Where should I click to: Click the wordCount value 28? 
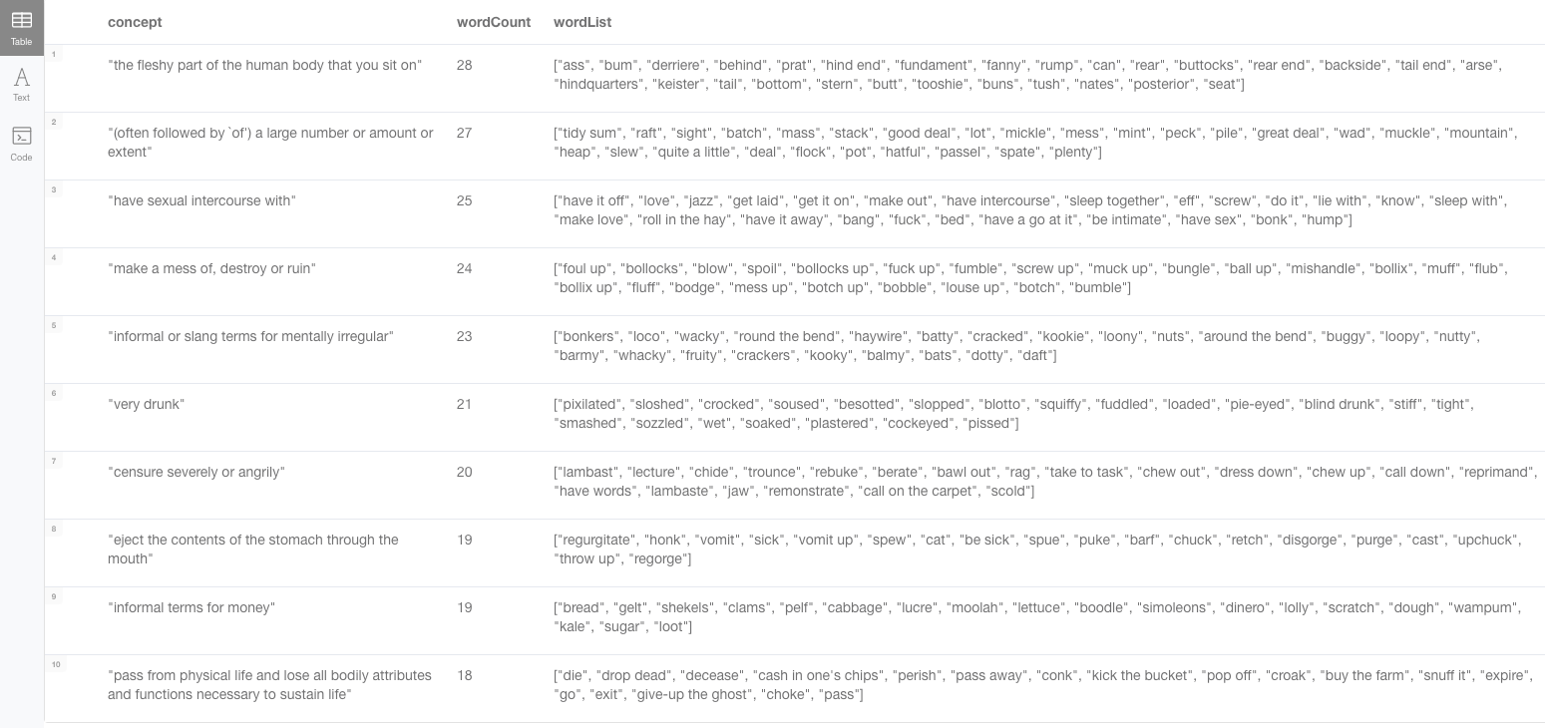point(464,65)
